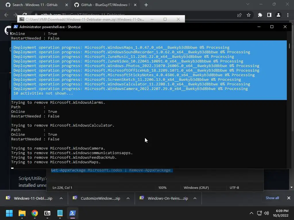Close the Search Windows 11 GitHub tab
Screen dimensions: 294x220
(x=66, y=5)
